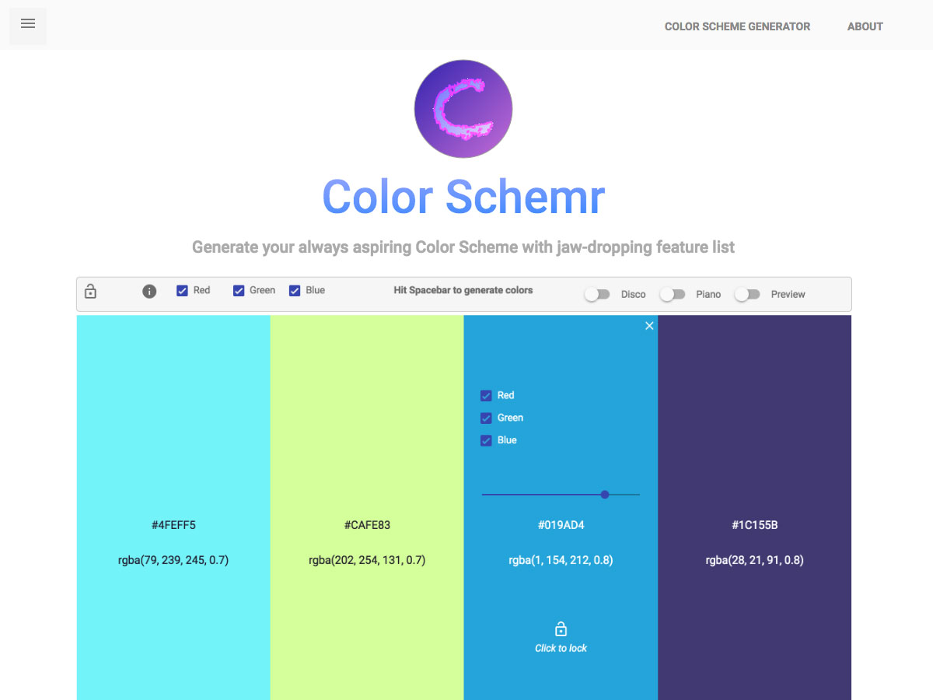Screen dimensions: 933x700
Task: Click the lock icon on blue panel
Action: tap(561, 628)
